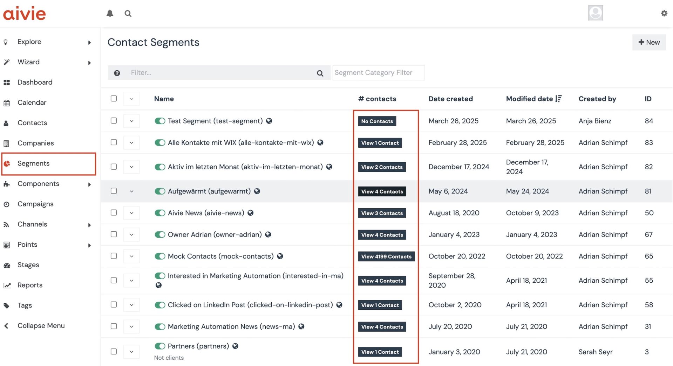Screen dimensions: 673x366
Task: Toggle publish switch for Aivie News segment
Action: click(x=160, y=213)
